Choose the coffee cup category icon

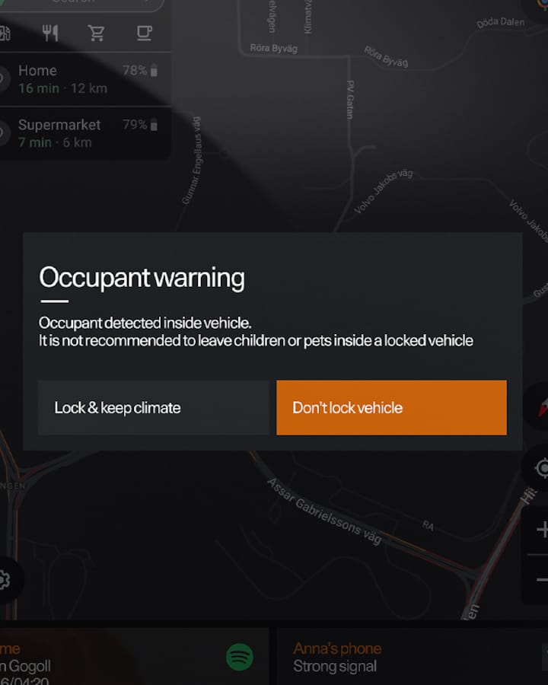[144, 33]
